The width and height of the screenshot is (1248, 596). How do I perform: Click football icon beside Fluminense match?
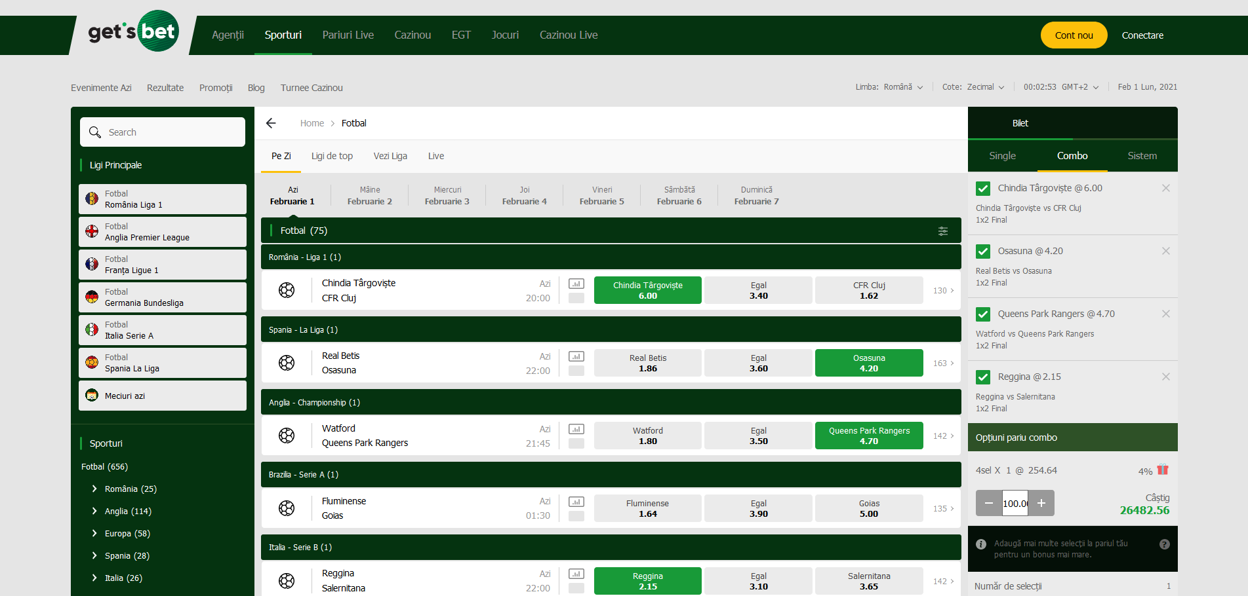coord(287,508)
